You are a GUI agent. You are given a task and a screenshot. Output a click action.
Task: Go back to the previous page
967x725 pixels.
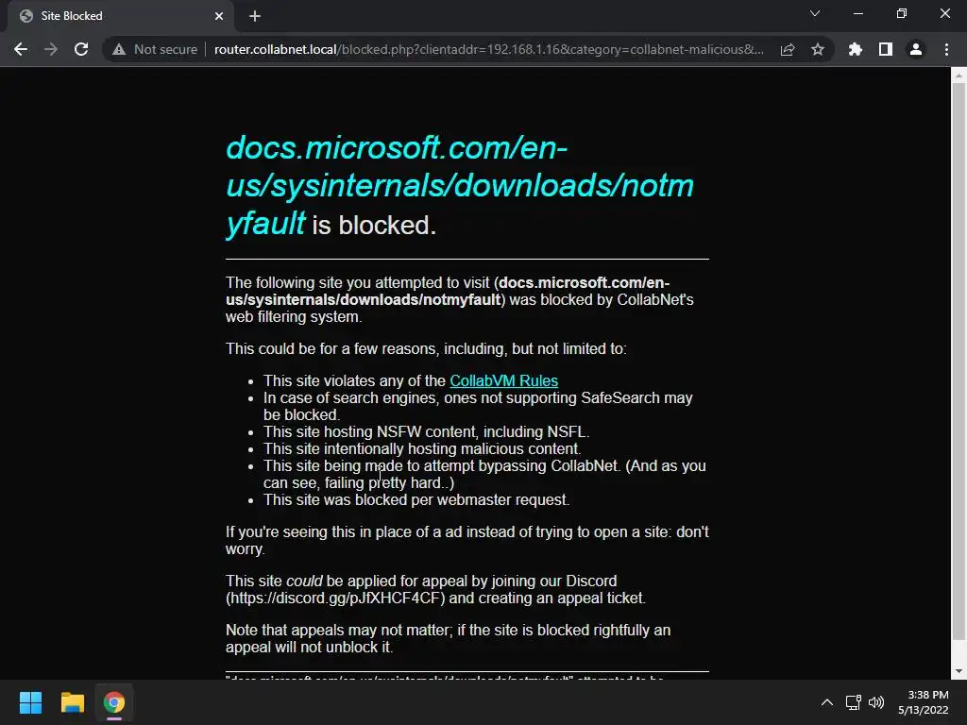pos(21,49)
